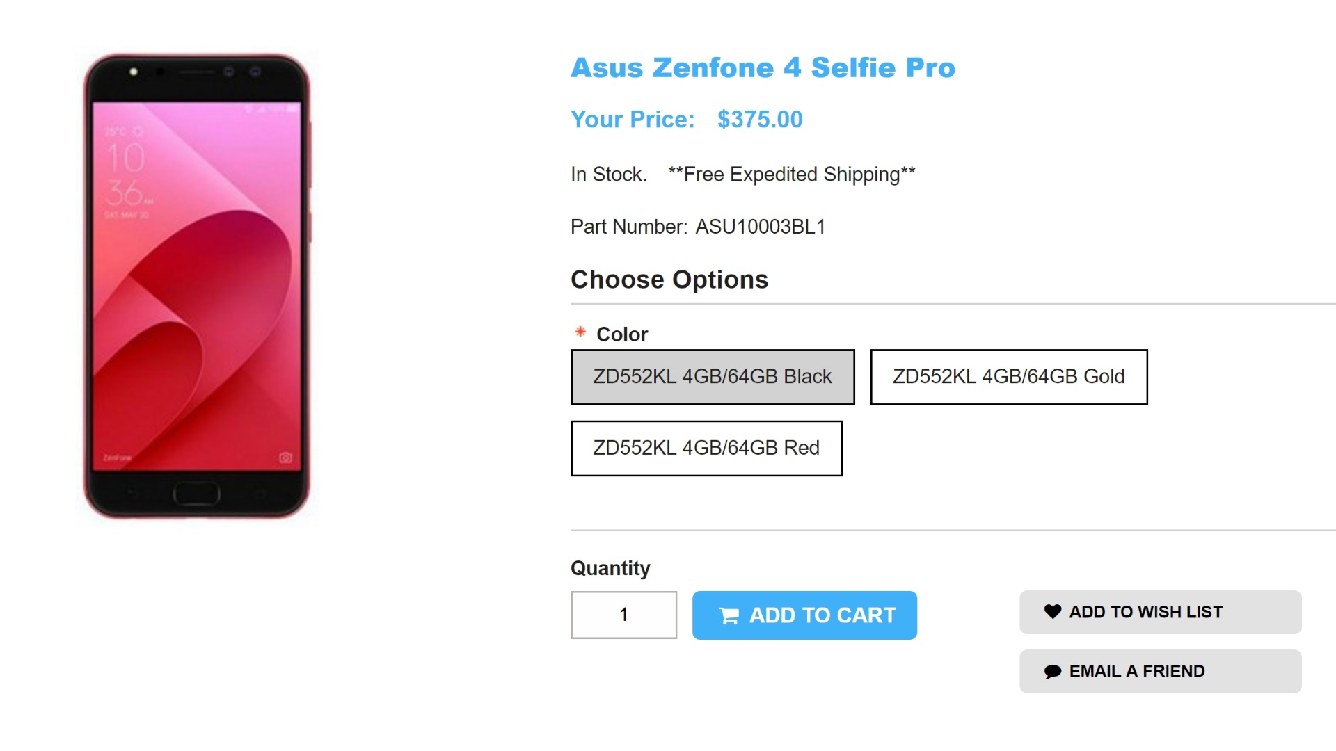The image size is (1336, 751).
Task: Focus the Quantity input field
Action: 623,615
